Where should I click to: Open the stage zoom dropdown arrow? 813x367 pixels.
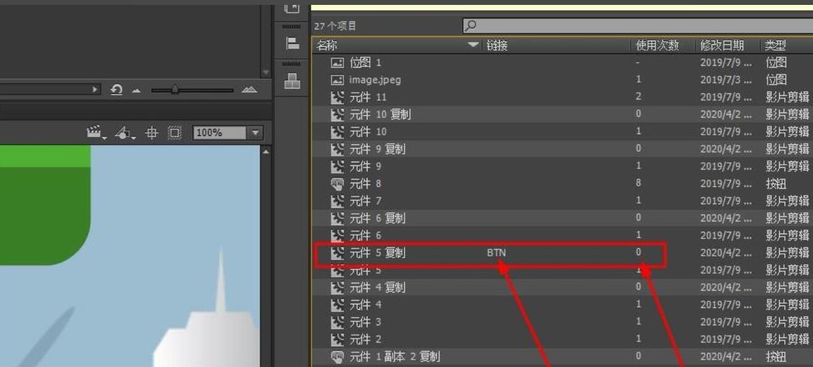pos(255,133)
